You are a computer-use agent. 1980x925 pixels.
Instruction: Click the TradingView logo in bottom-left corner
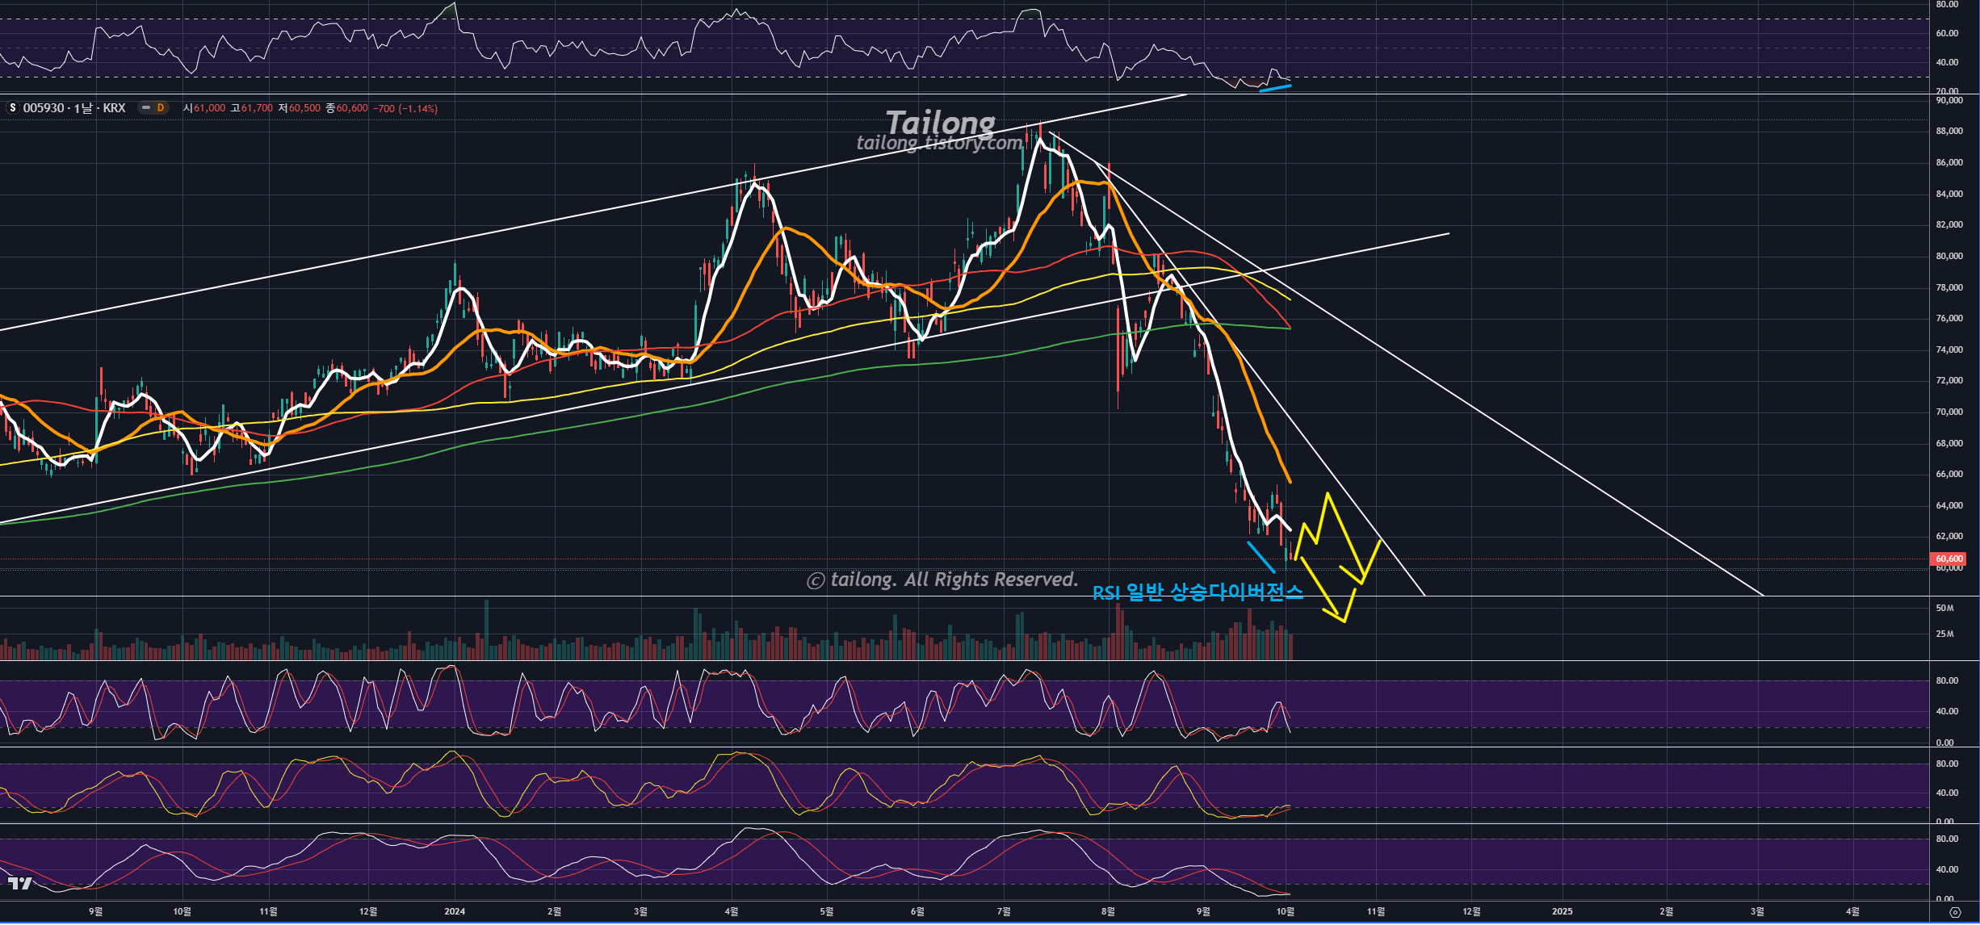click(20, 884)
